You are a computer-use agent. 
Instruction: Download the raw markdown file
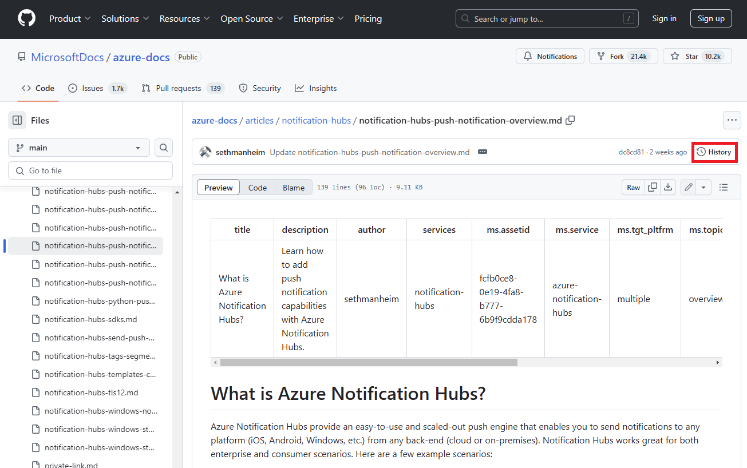click(668, 187)
